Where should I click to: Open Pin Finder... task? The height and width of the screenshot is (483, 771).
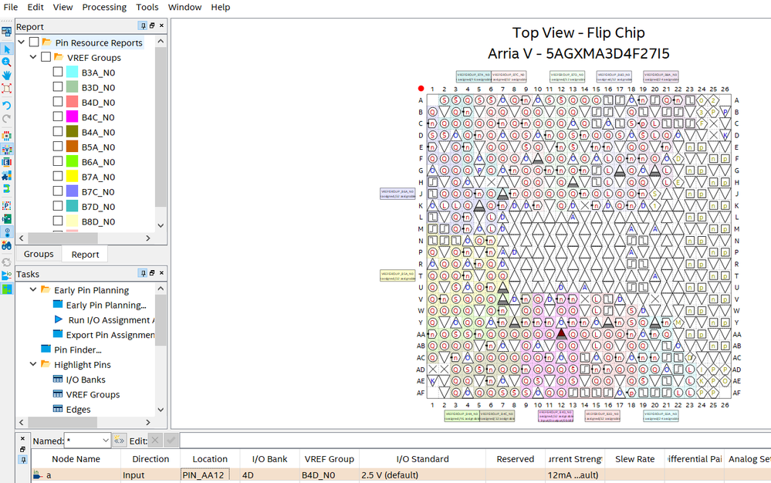[x=78, y=350]
